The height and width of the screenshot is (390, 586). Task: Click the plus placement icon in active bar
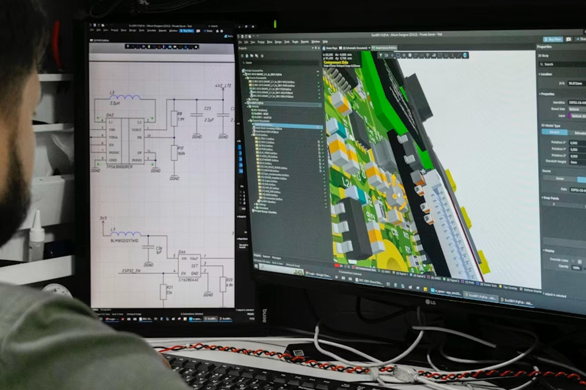tap(392, 55)
